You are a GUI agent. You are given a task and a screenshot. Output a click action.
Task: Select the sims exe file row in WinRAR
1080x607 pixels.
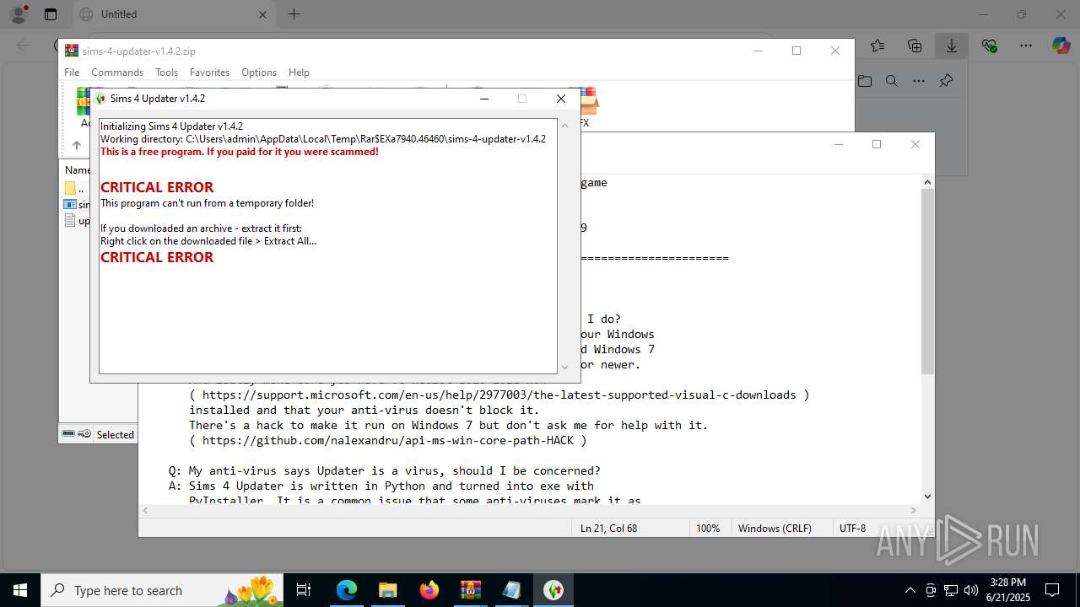tap(77, 204)
